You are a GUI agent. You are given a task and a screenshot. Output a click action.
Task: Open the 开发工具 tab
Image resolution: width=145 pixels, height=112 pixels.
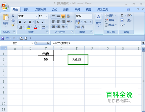[103, 10]
